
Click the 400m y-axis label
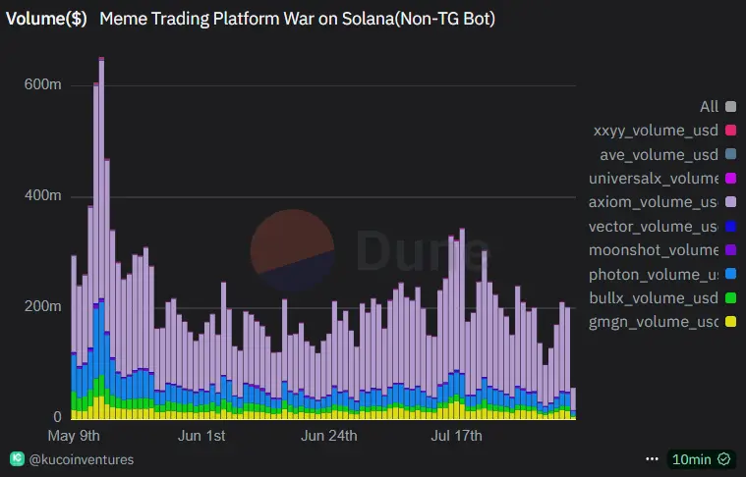pos(43,195)
